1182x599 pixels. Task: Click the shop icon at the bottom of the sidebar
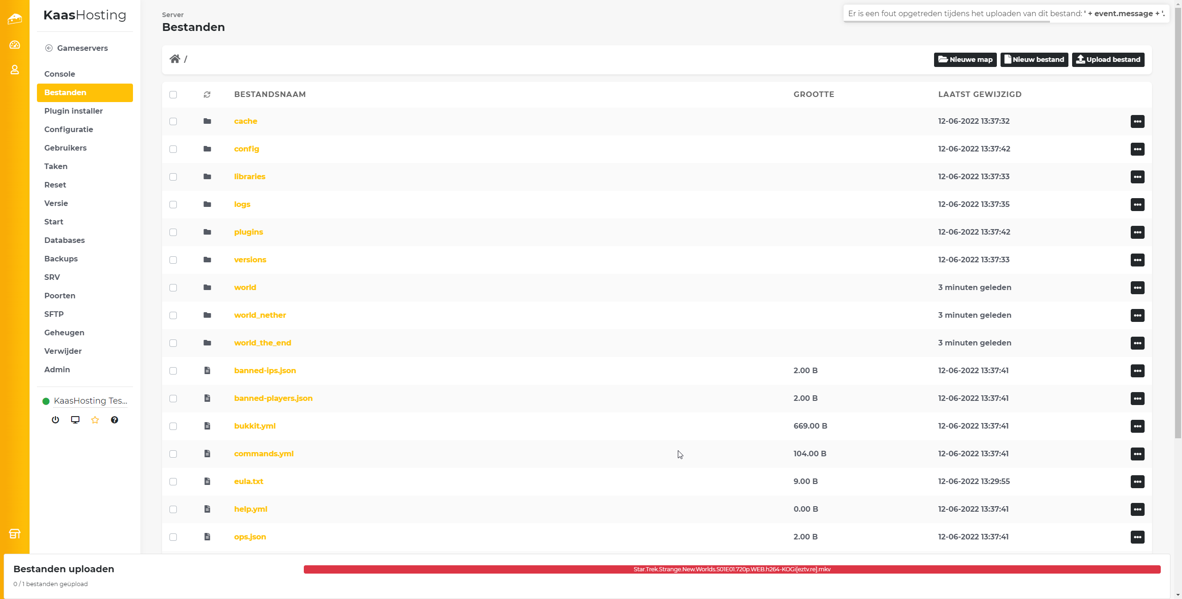[15, 534]
